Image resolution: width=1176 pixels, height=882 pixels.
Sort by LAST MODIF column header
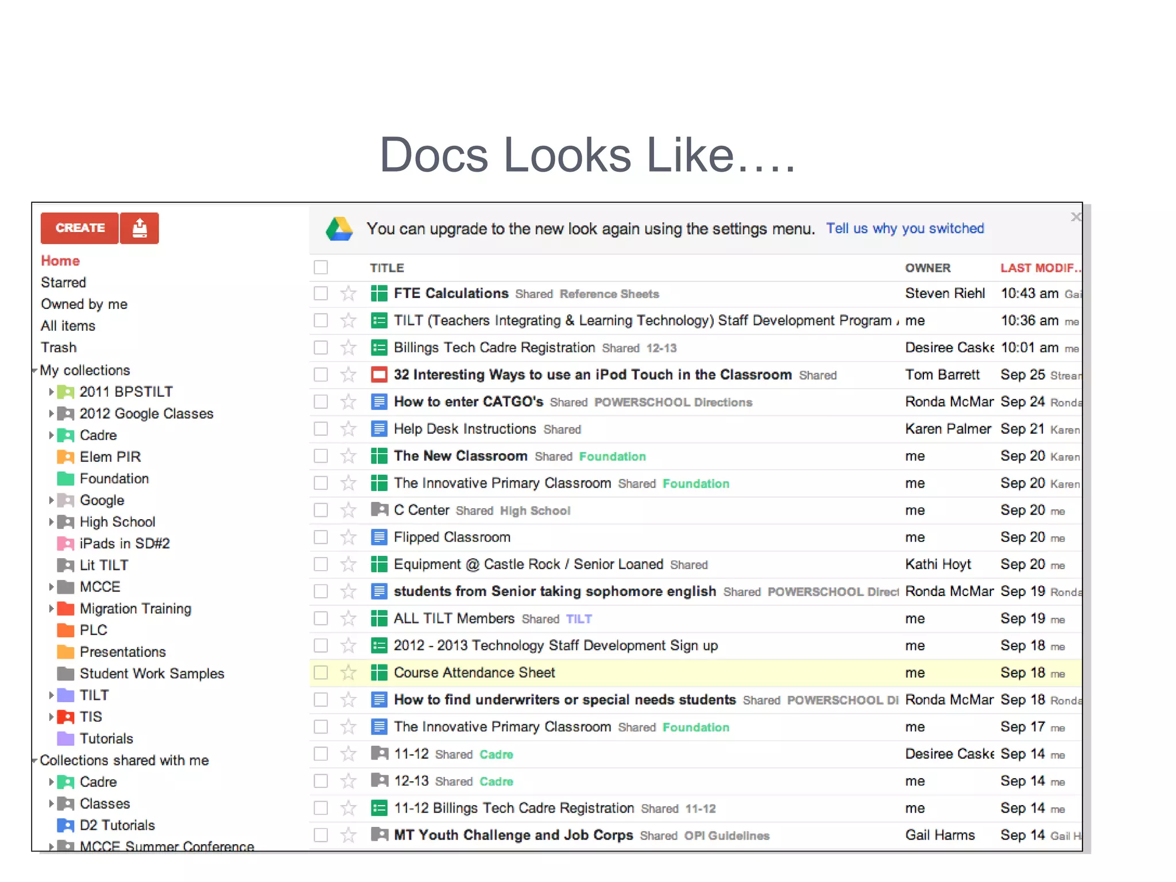1040,268
